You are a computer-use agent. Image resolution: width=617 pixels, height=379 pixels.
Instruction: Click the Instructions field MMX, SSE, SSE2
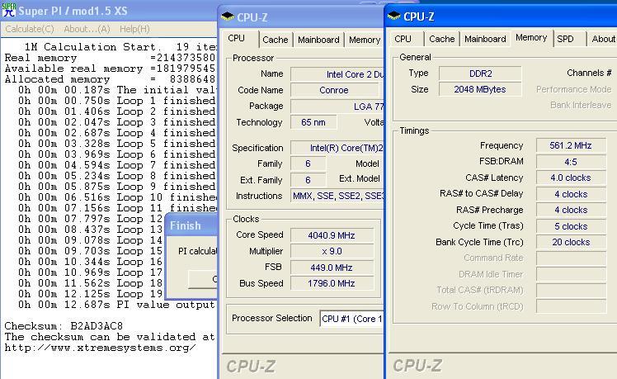pyautogui.click(x=337, y=196)
